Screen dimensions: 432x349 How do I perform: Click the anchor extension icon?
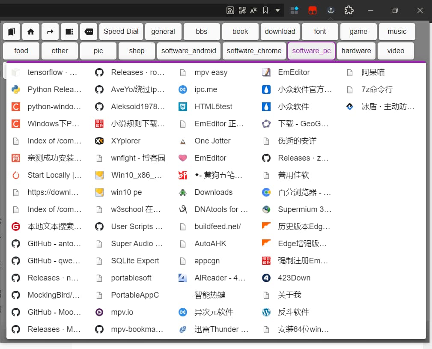331,10
